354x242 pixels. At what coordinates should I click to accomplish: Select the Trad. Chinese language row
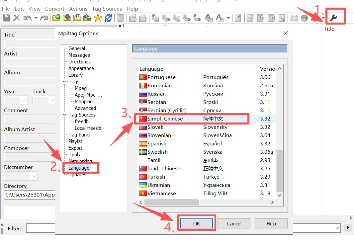[207, 168]
